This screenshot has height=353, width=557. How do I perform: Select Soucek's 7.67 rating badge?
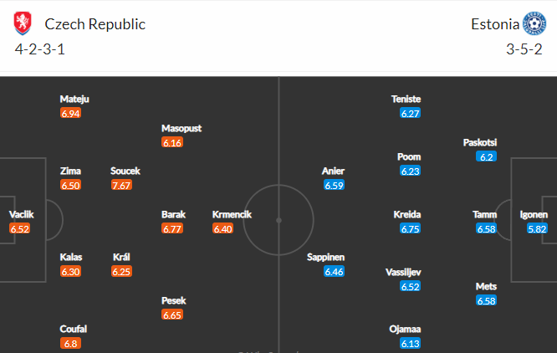[x=121, y=186]
